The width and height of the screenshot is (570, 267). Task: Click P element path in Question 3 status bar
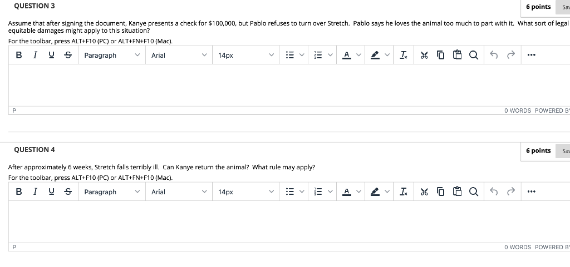coord(14,110)
